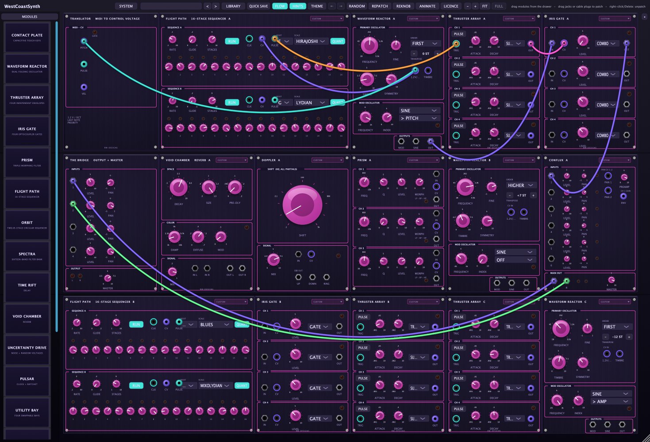This screenshot has width=650, height=442.
Task: Toggle the FLOW button in toolbar
Action: click(280, 6)
